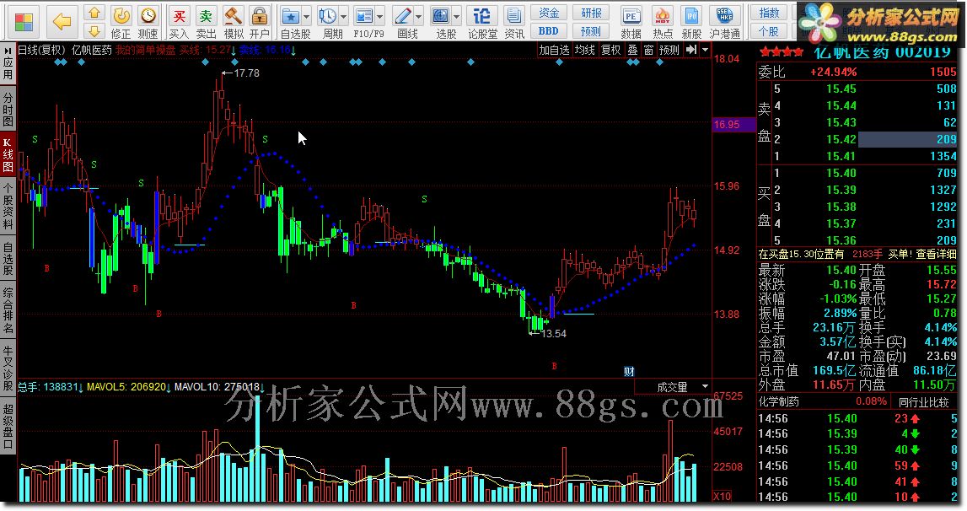Expand the 自选股 dropdown arrow
967x511 pixels.
307,17
